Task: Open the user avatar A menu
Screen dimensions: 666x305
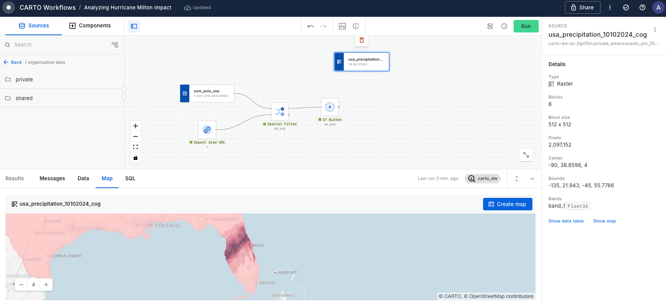Action: pos(658,7)
